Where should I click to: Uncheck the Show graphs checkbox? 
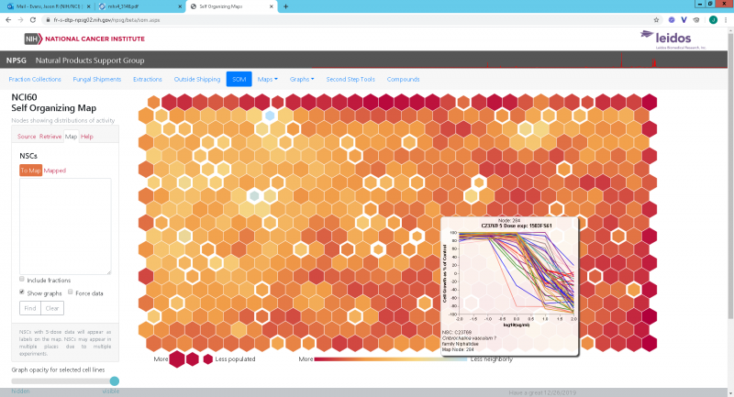tap(23, 292)
